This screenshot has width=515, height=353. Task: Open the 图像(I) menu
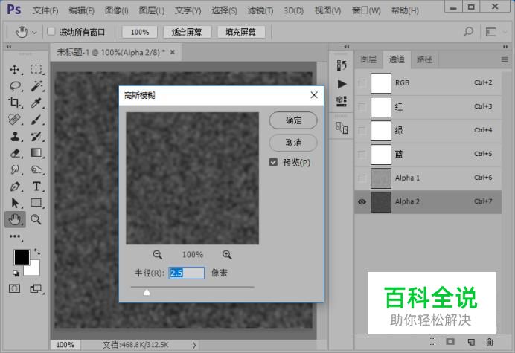(116, 10)
